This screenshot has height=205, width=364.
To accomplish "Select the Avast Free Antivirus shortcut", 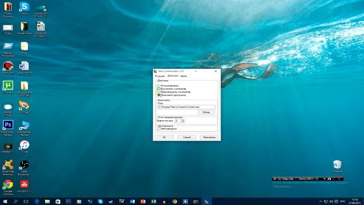I will click(8, 167).
